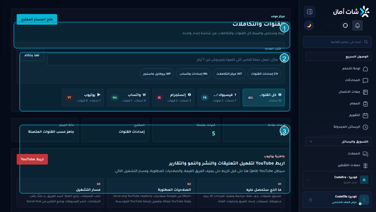Click the user avatar icon
Screen dimensions: 376x212
click(364, 200)
